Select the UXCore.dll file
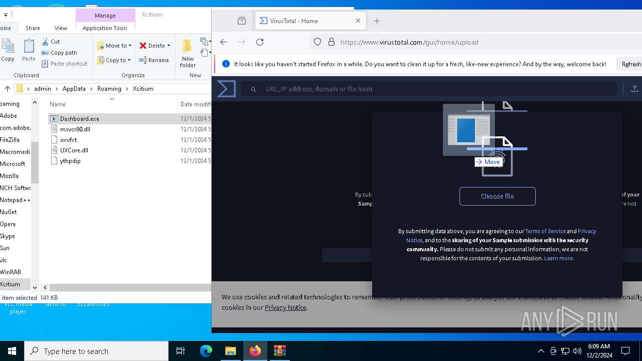This screenshot has width=642, height=361. (x=74, y=150)
